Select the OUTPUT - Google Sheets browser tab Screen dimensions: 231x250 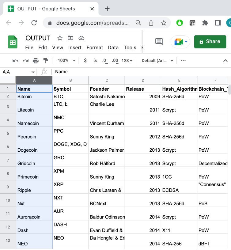click(x=51, y=9)
